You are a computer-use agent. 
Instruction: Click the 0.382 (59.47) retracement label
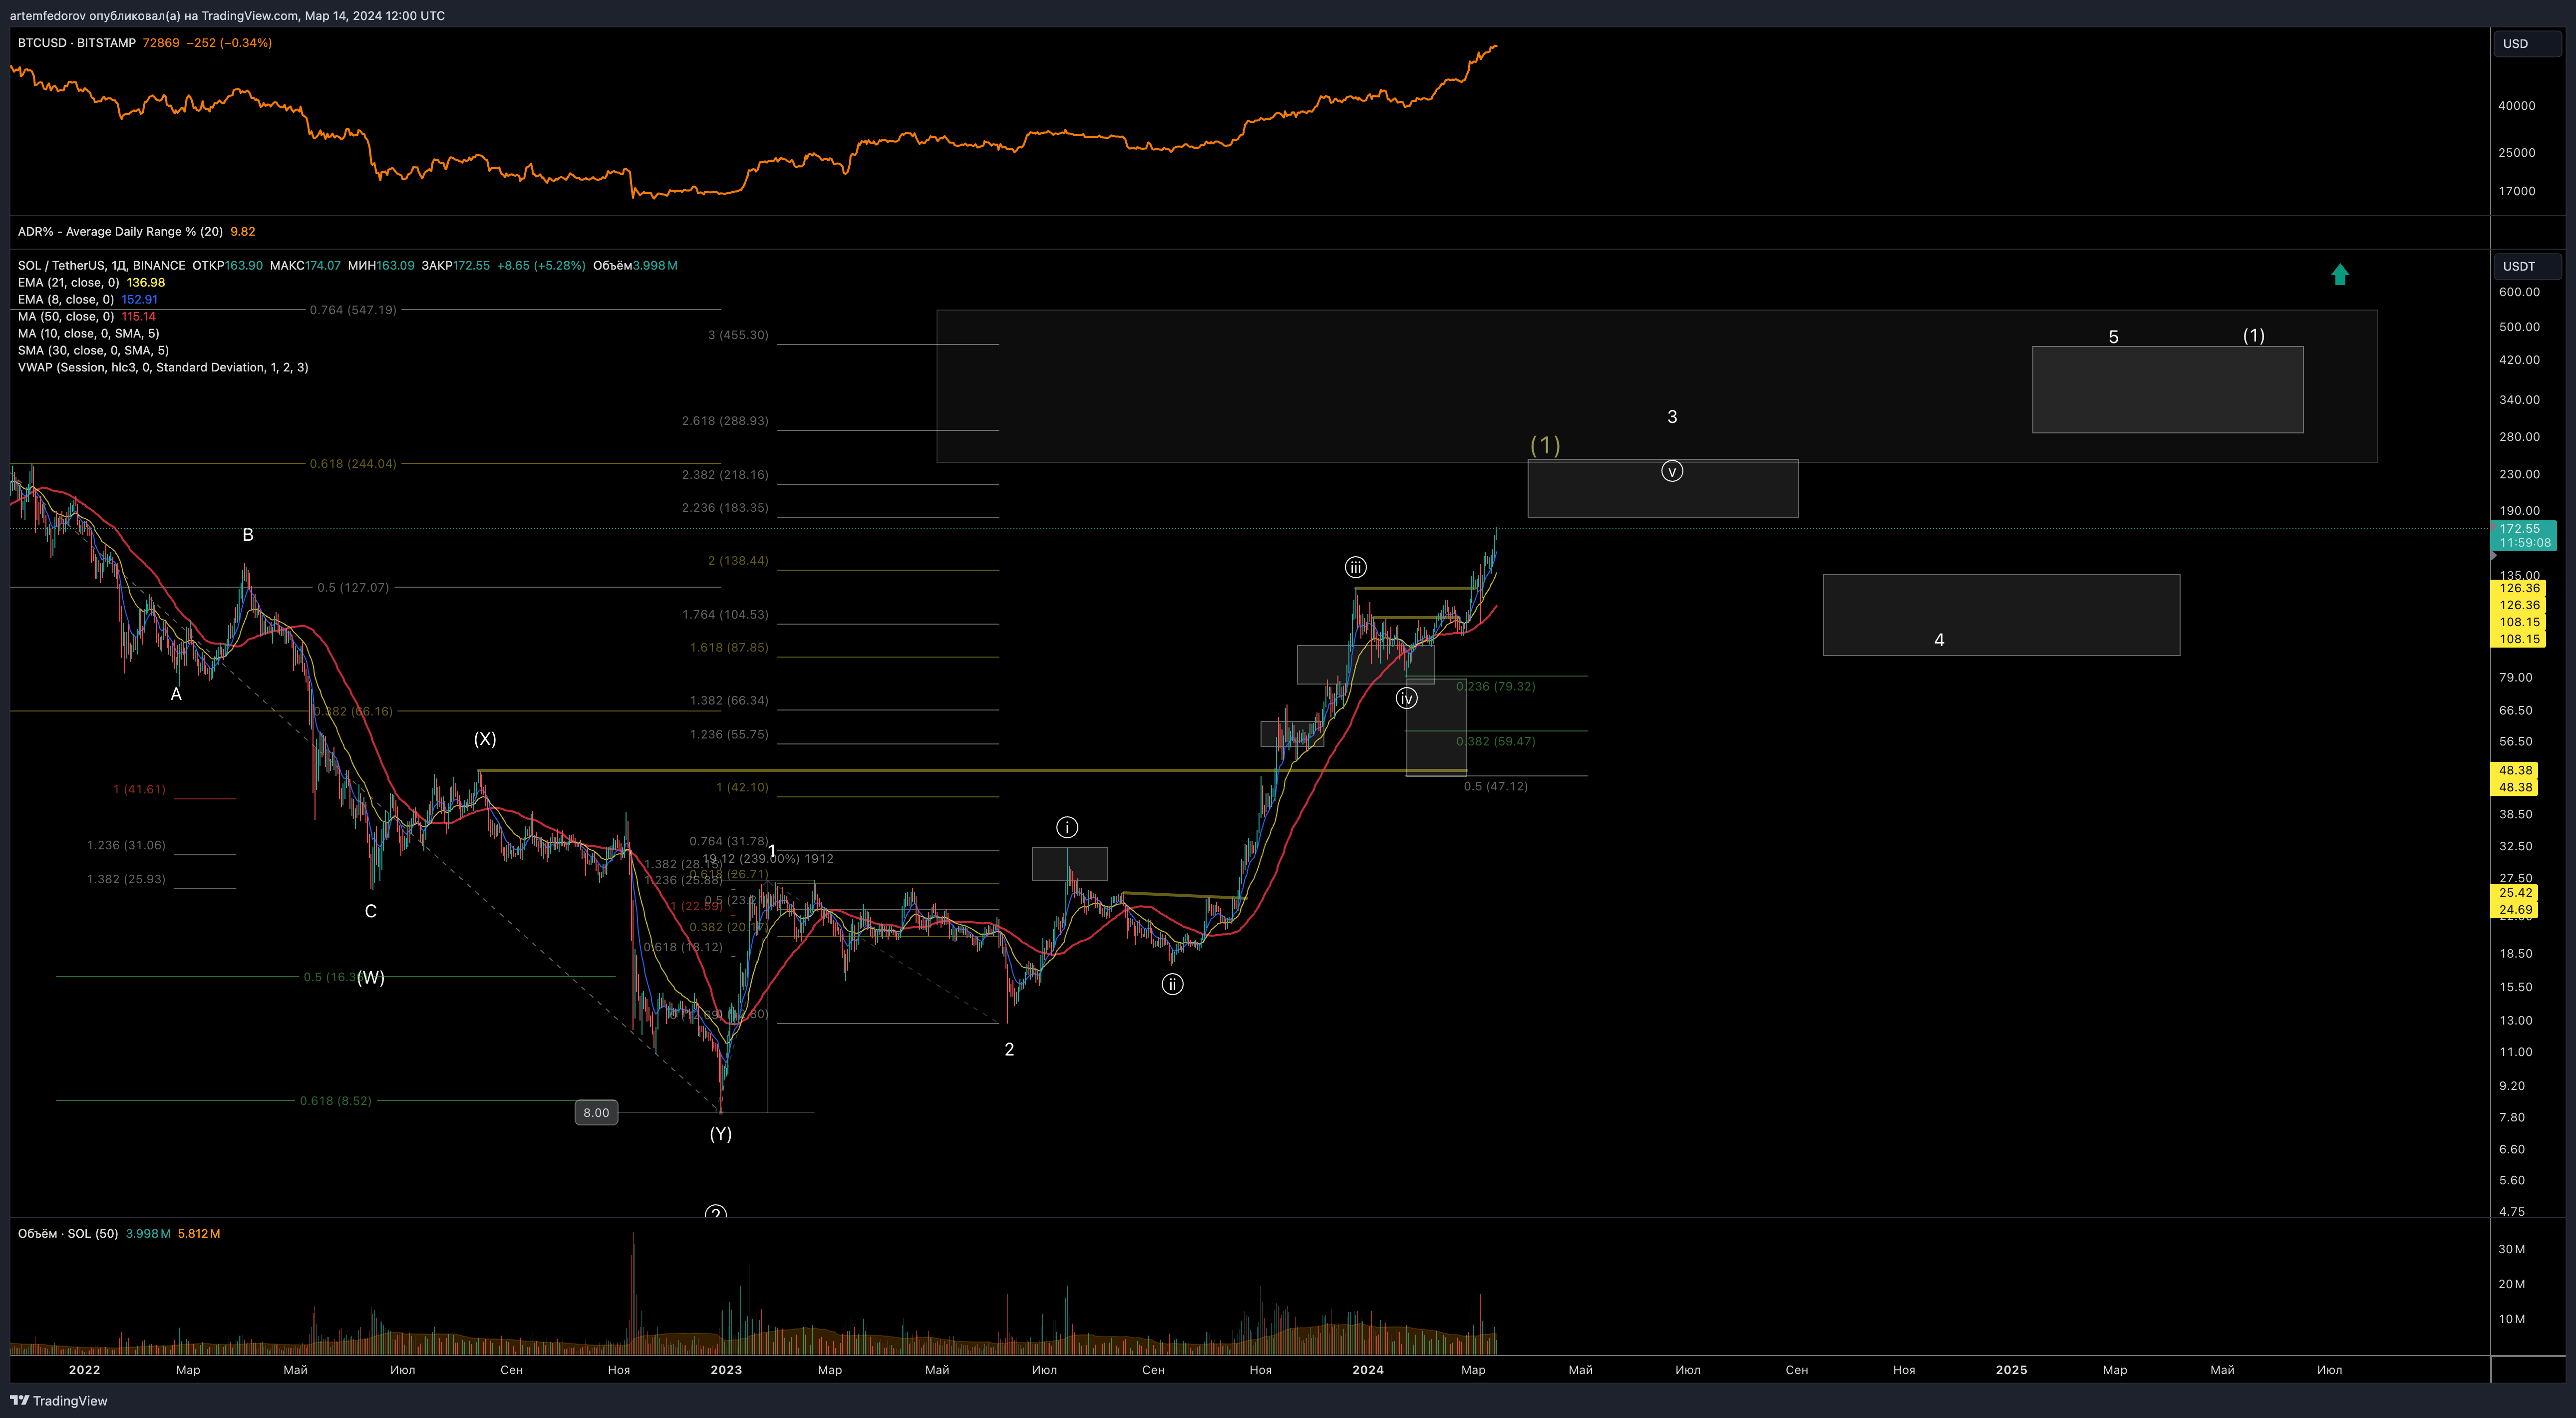point(1495,742)
